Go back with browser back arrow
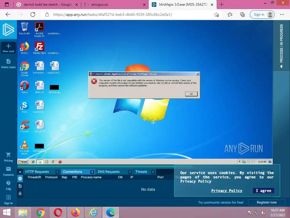The height and width of the screenshot is (218, 290). coord(8,14)
